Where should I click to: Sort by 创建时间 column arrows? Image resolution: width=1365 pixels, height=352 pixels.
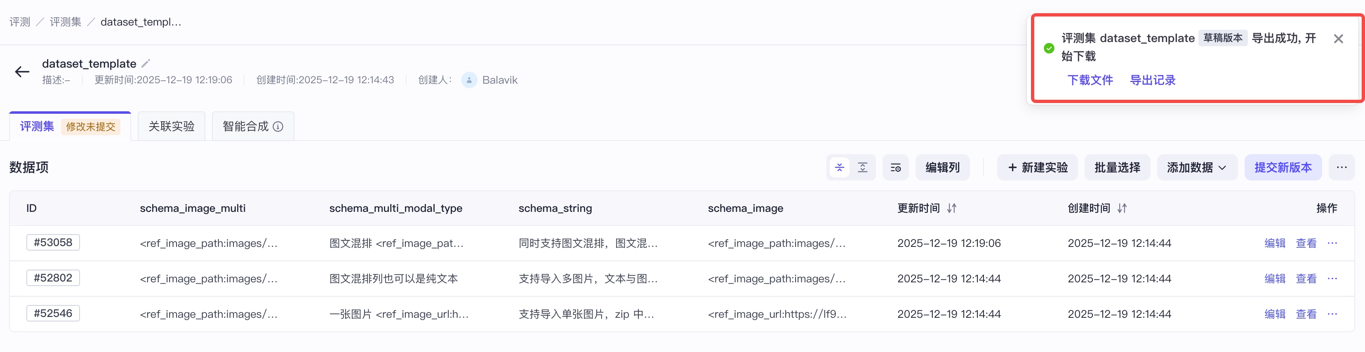click(1122, 209)
